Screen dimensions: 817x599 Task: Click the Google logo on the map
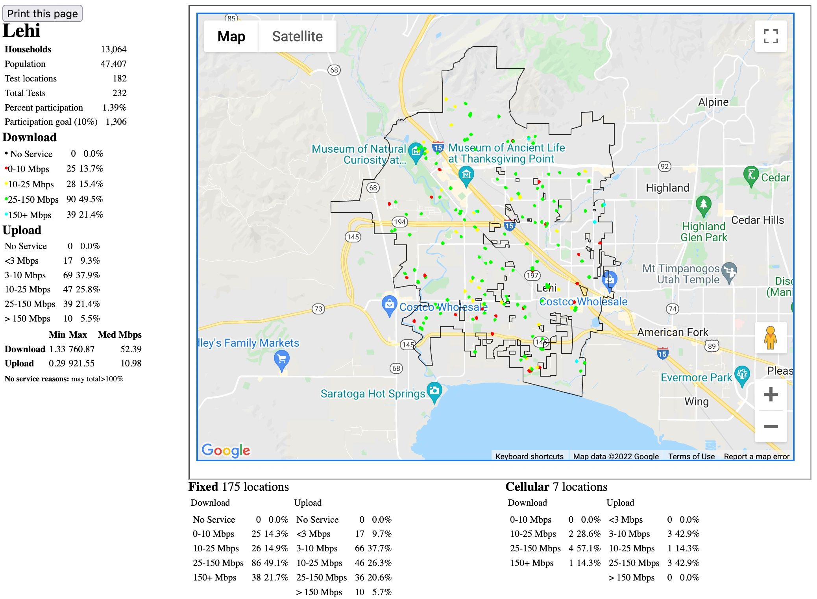click(226, 450)
